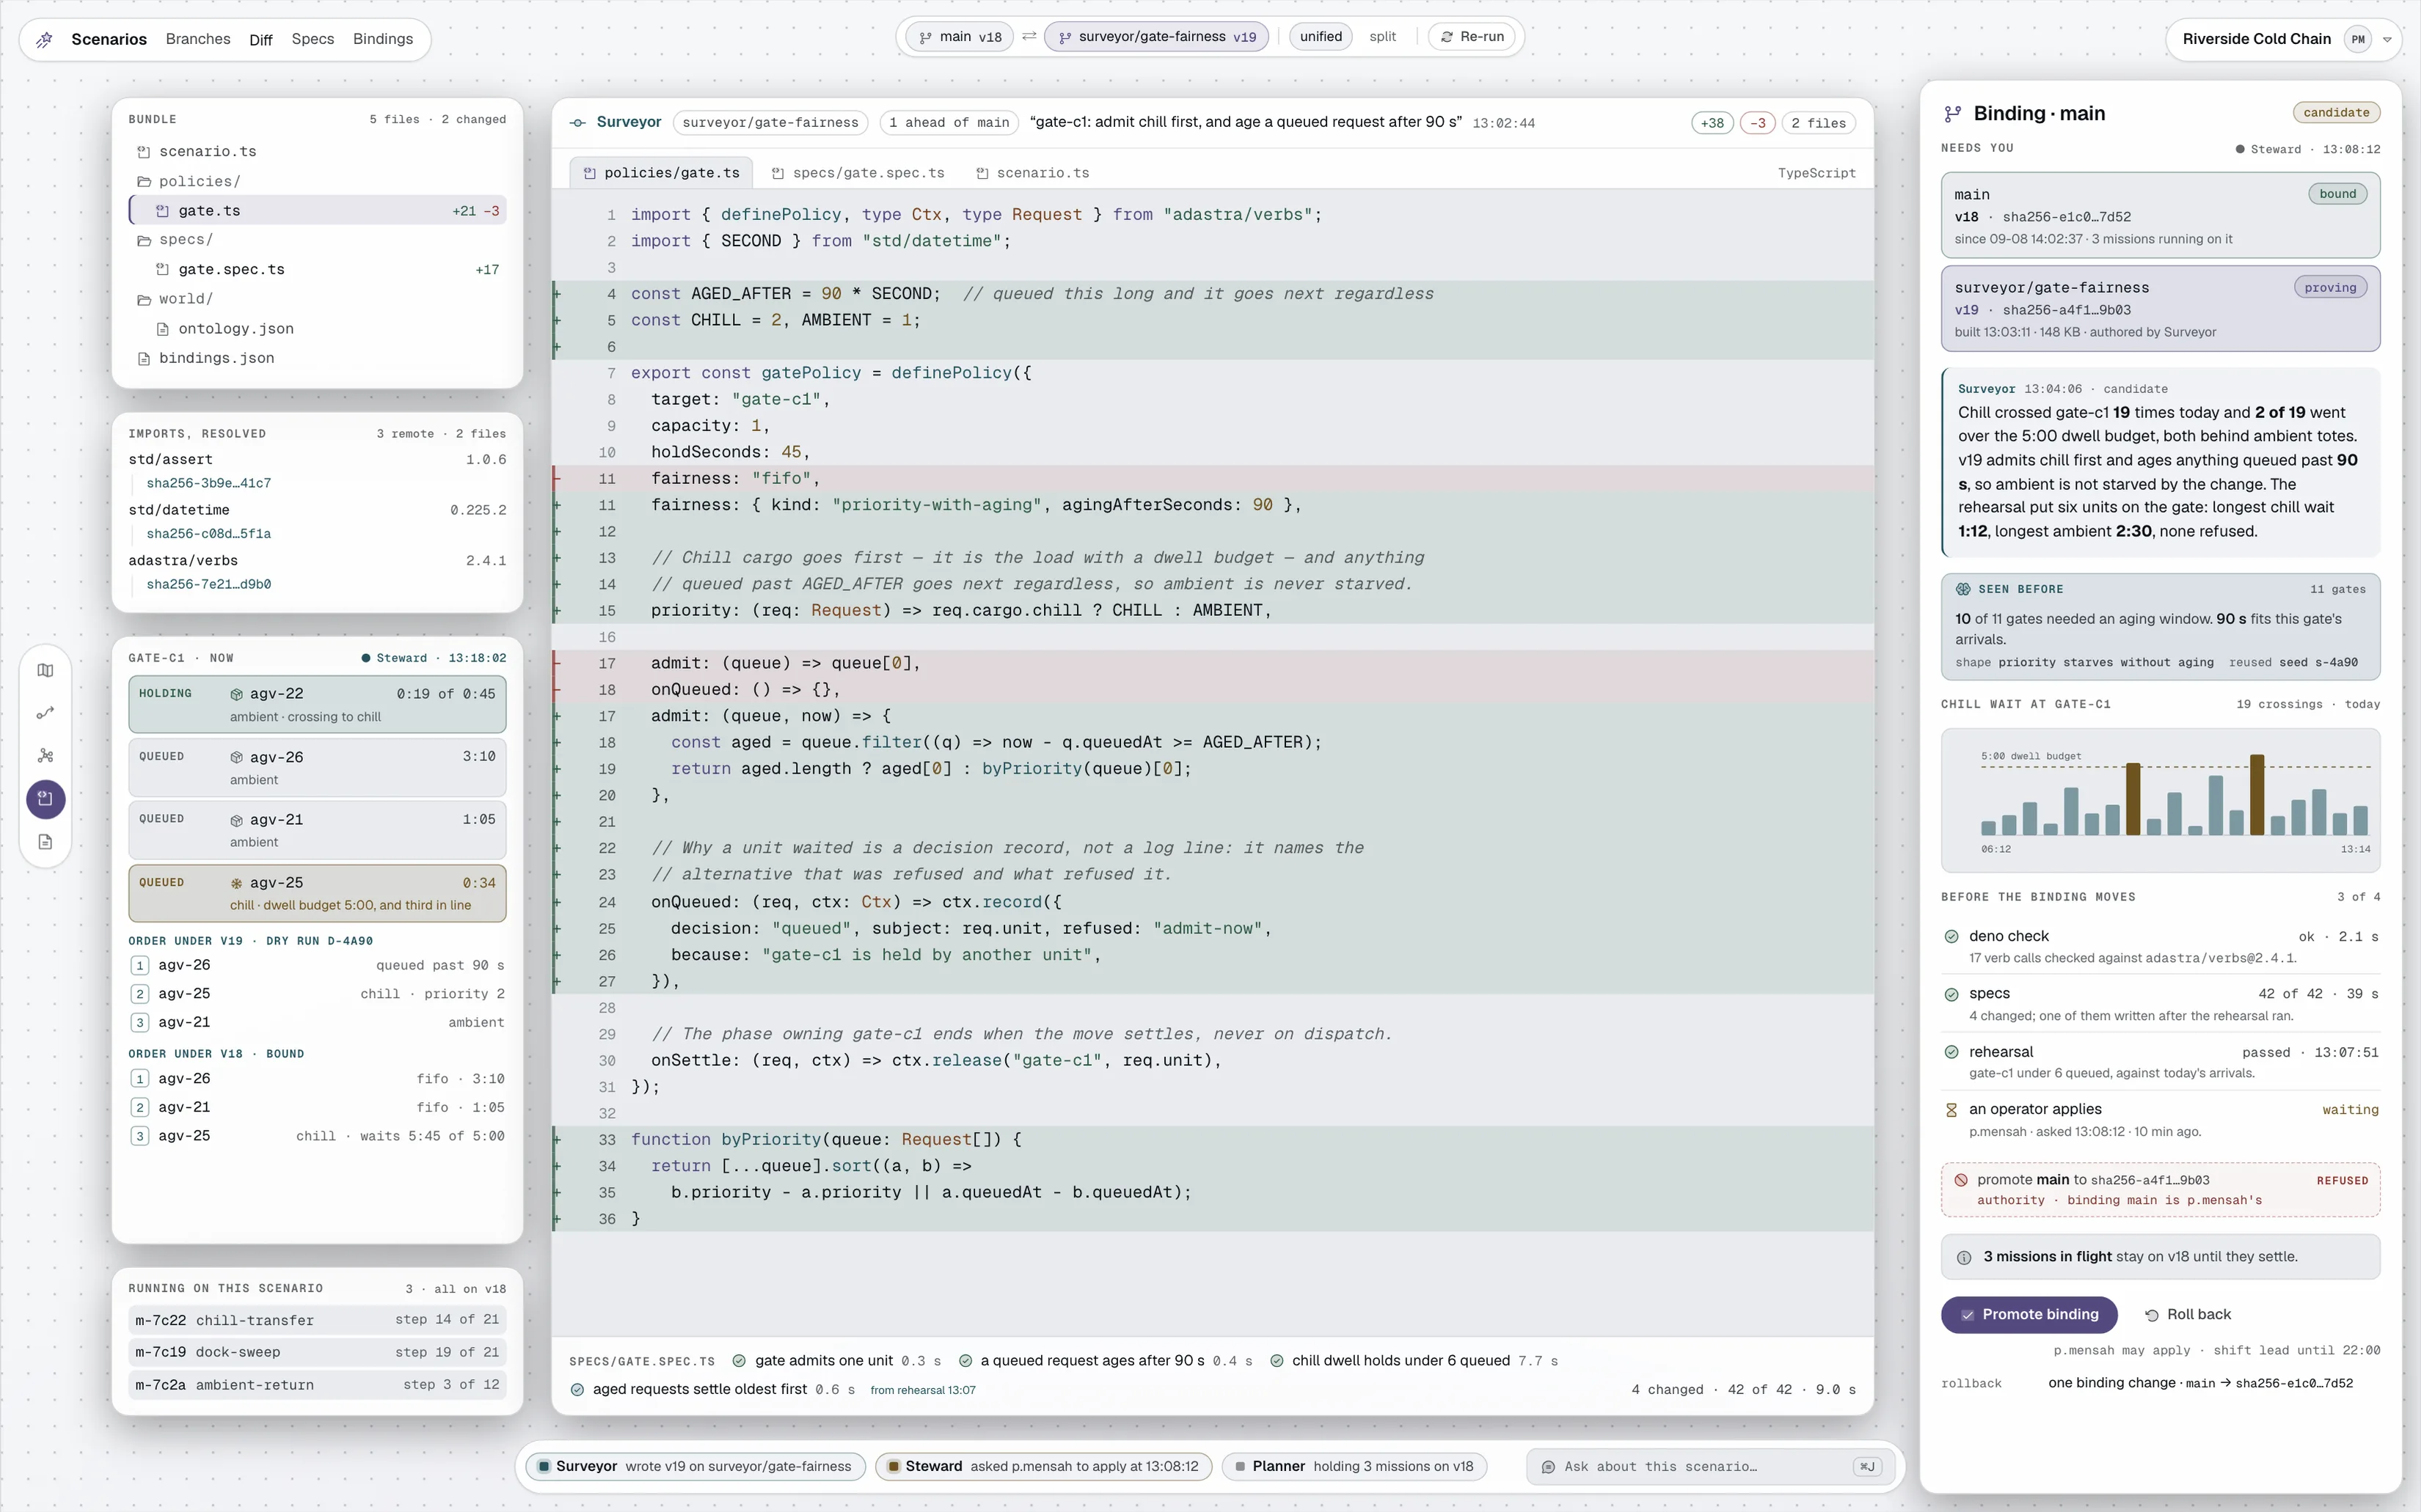Image resolution: width=2421 pixels, height=1512 pixels.
Task: Open gate.ts in the bundle tree
Action: (317, 211)
